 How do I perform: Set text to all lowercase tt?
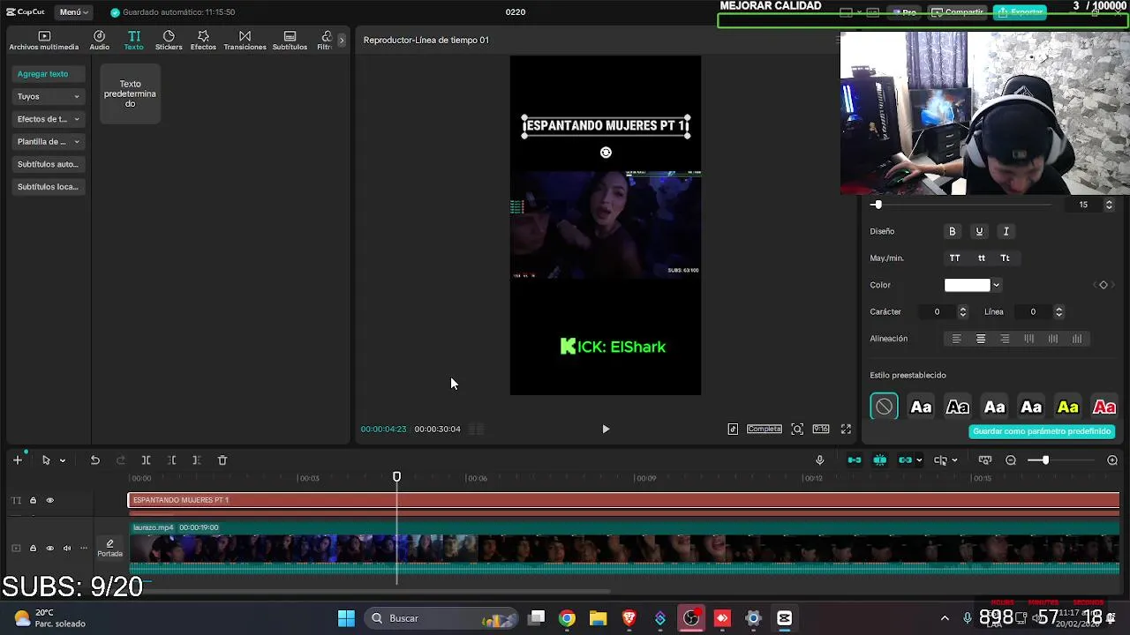(981, 258)
